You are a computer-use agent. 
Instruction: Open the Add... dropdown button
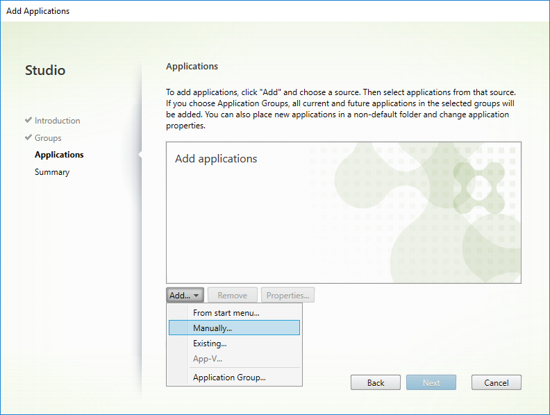(185, 295)
